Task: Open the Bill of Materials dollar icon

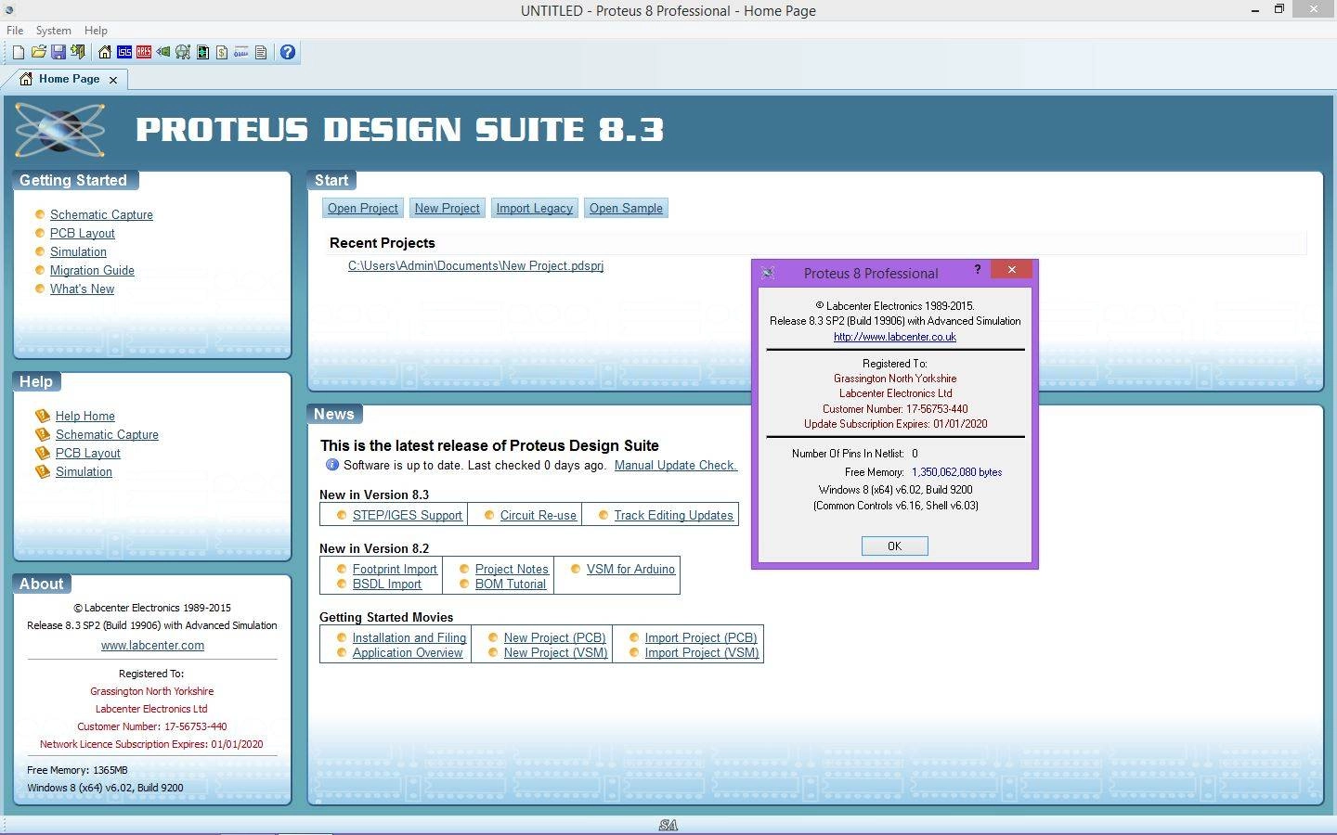Action: coord(222,52)
